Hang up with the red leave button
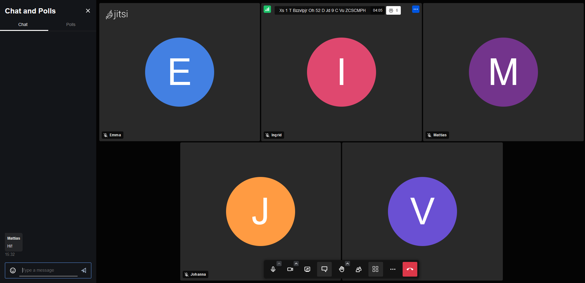This screenshot has height=283, width=585. coord(410,269)
